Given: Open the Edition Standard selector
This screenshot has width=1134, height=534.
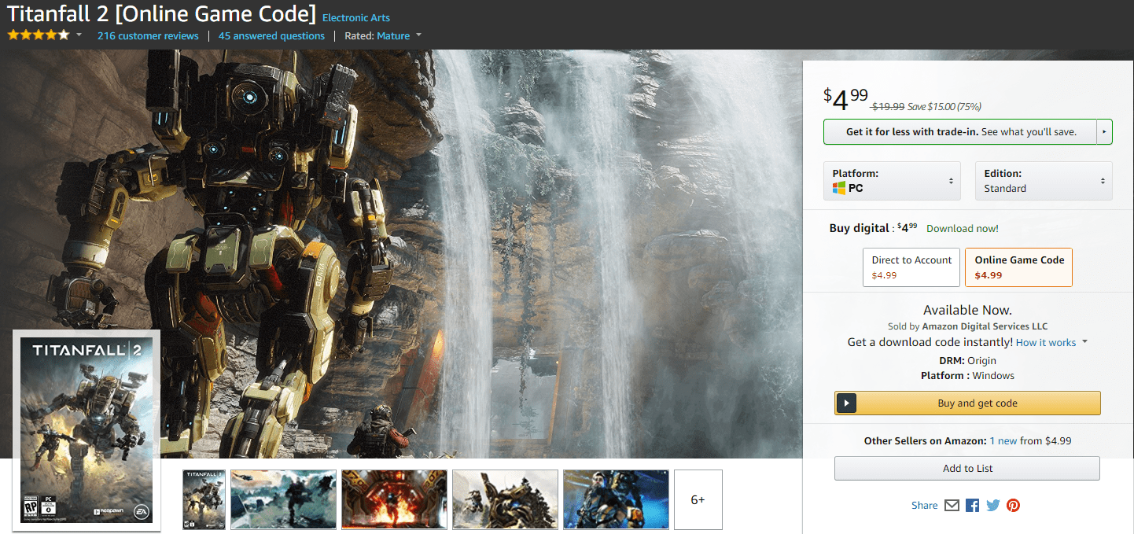Looking at the screenshot, I should 1044,181.
